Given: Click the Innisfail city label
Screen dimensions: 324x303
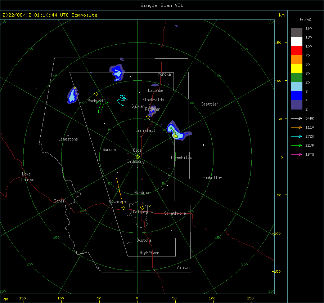Looking at the screenshot, I should coord(145,130).
